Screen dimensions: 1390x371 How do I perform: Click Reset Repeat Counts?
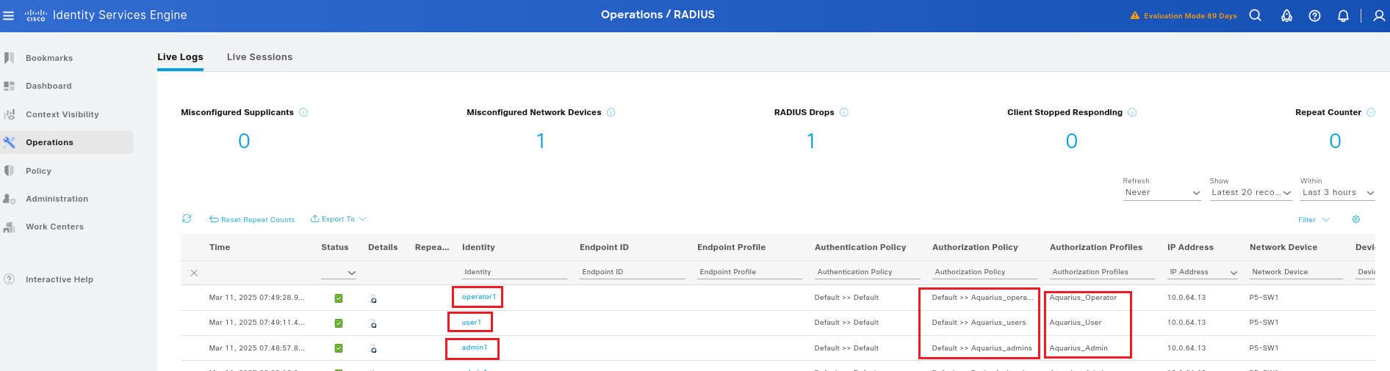point(252,220)
